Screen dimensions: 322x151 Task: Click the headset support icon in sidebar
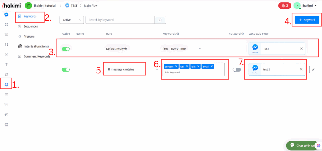point(6,44)
